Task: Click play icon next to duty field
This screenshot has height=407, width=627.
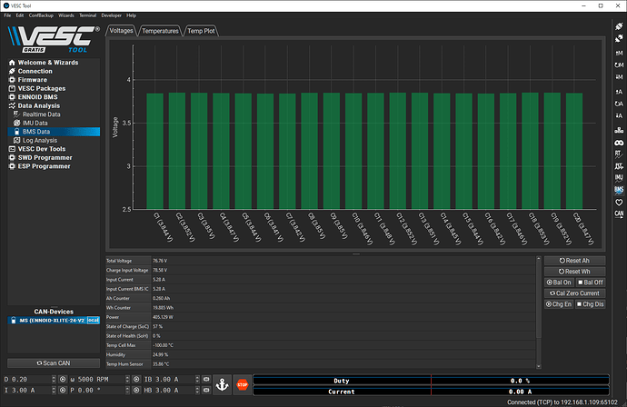Action: [65, 378]
